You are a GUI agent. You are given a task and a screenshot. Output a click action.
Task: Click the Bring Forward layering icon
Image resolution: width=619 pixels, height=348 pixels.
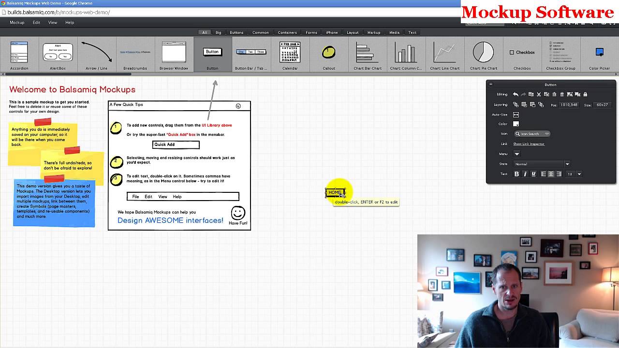click(524, 105)
